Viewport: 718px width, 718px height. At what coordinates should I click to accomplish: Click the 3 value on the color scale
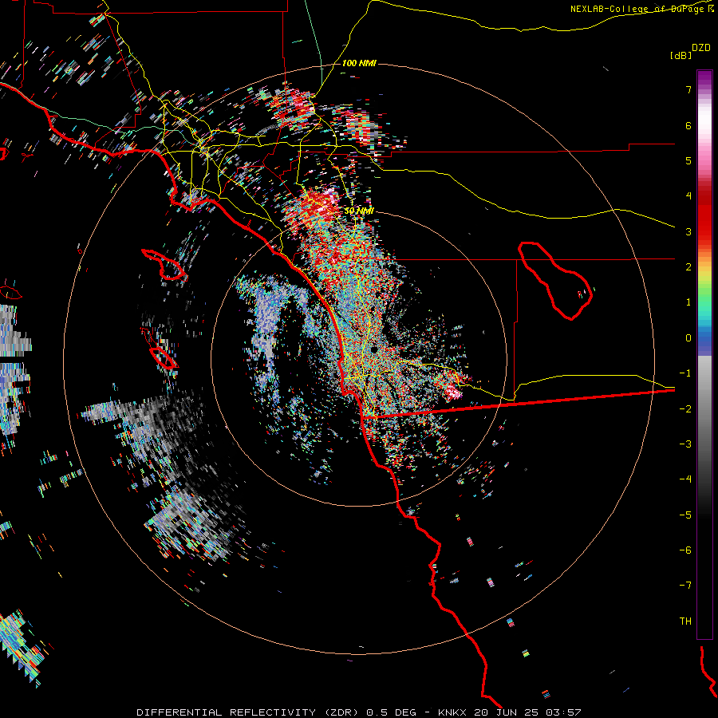coord(688,231)
